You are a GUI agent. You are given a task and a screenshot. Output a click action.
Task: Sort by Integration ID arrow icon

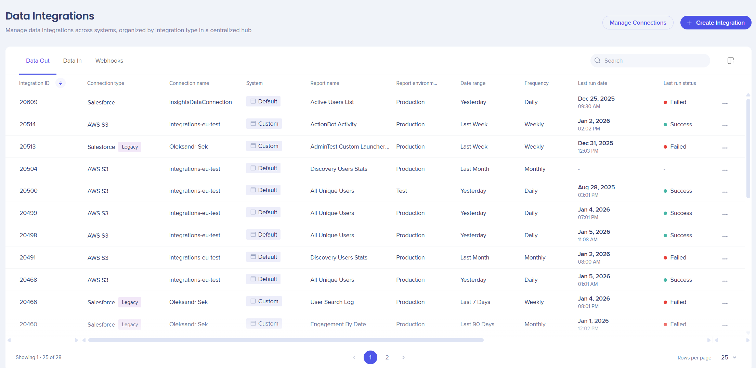(x=61, y=83)
